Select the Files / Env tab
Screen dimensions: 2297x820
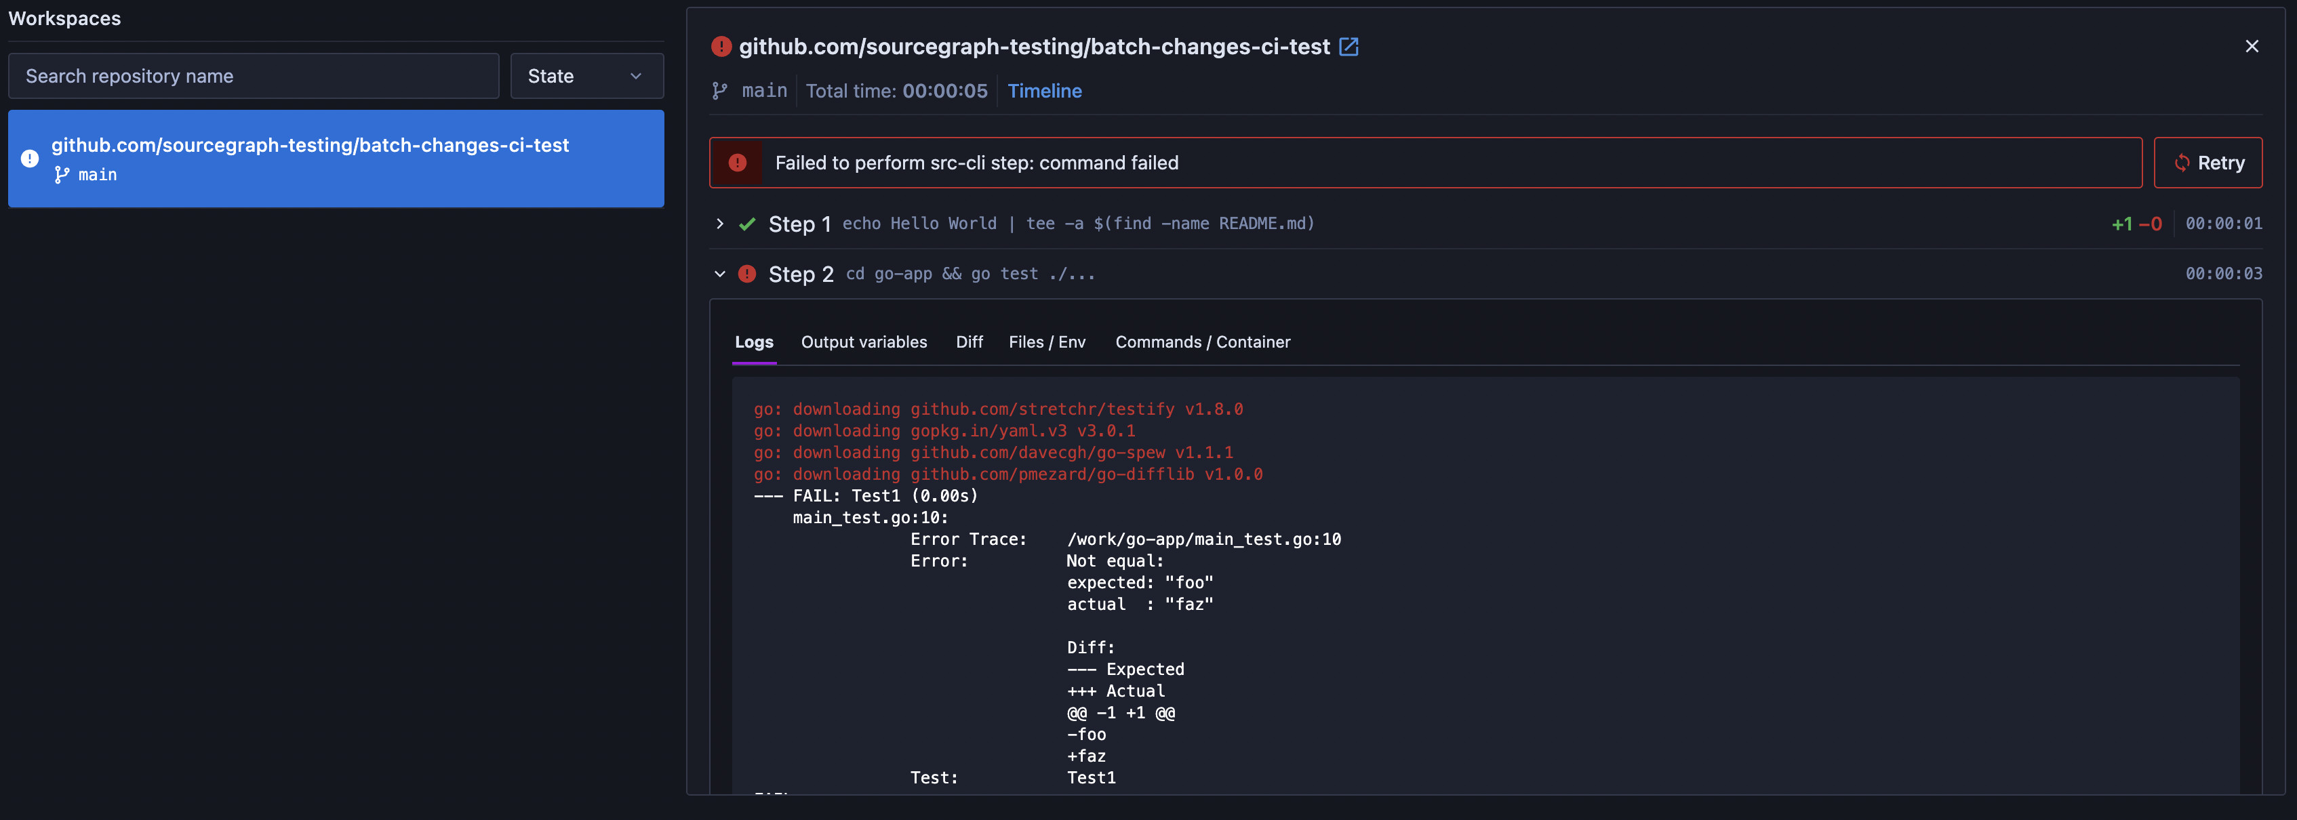click(1047, 342)
